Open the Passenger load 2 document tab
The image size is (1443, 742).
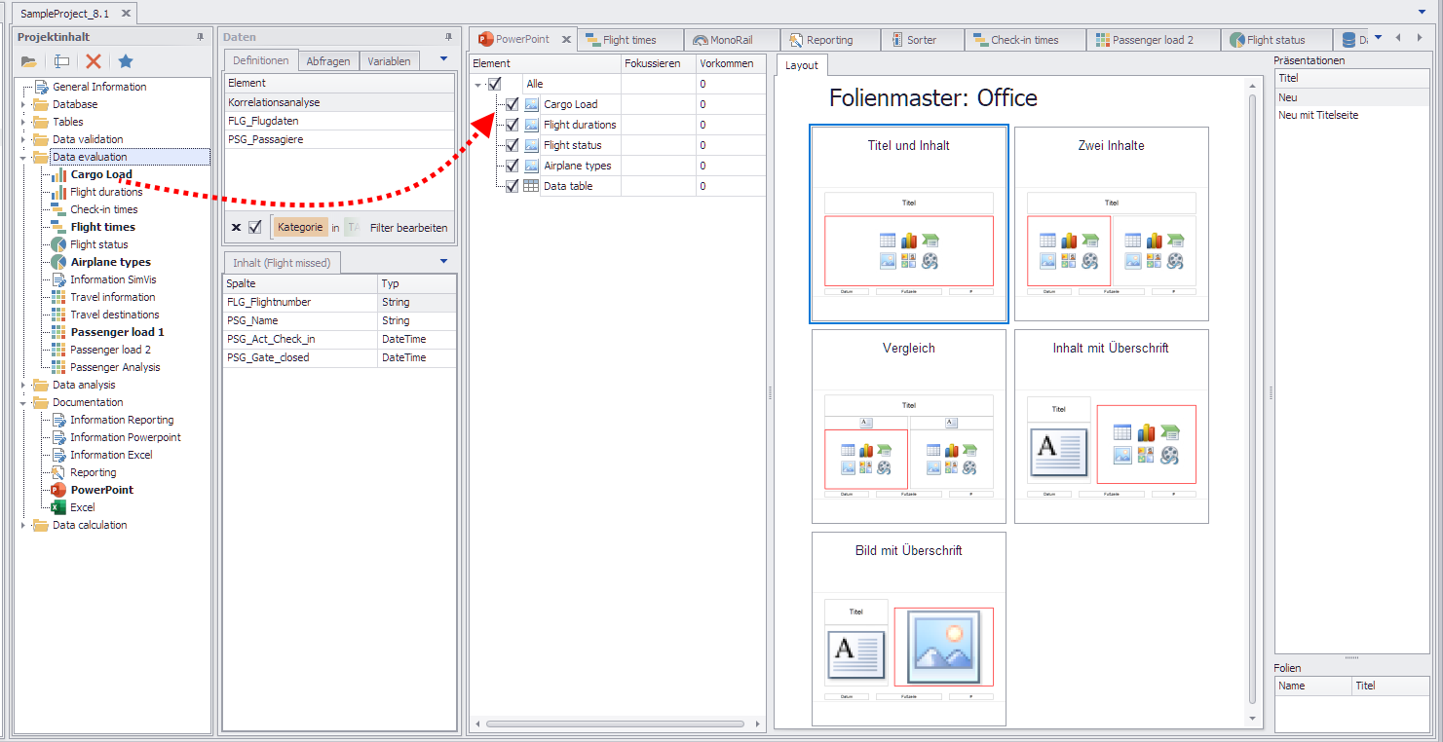click(1153, 40)
